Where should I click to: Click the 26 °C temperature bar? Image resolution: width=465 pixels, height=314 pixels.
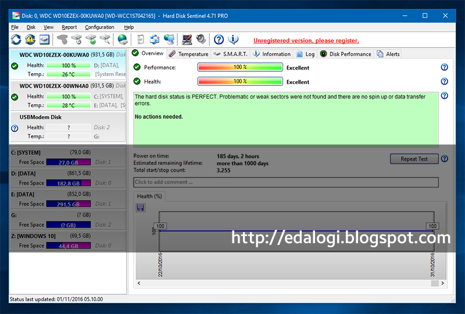[x=69, y=74]
